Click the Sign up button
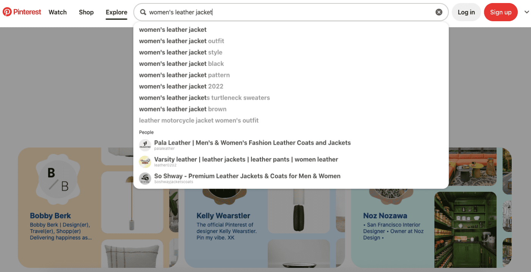The height and width of the screenshot is (272, 531). (x=501, y=12)
